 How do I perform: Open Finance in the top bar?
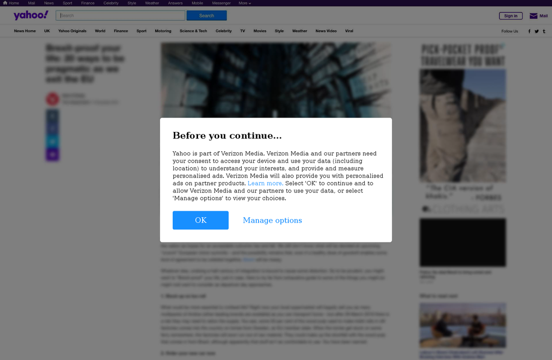88,3
